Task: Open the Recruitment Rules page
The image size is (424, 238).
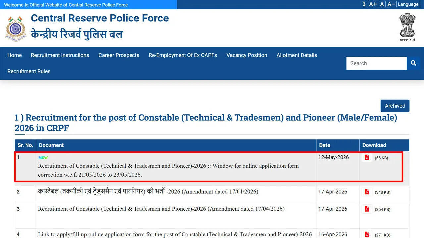Action: [x=29, y=71]
